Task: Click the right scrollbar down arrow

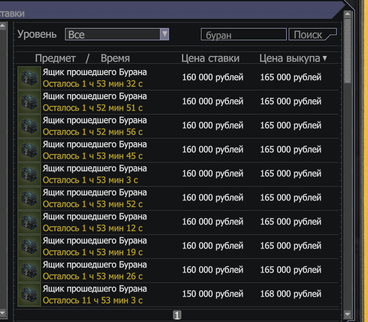Action: [347, 314]
